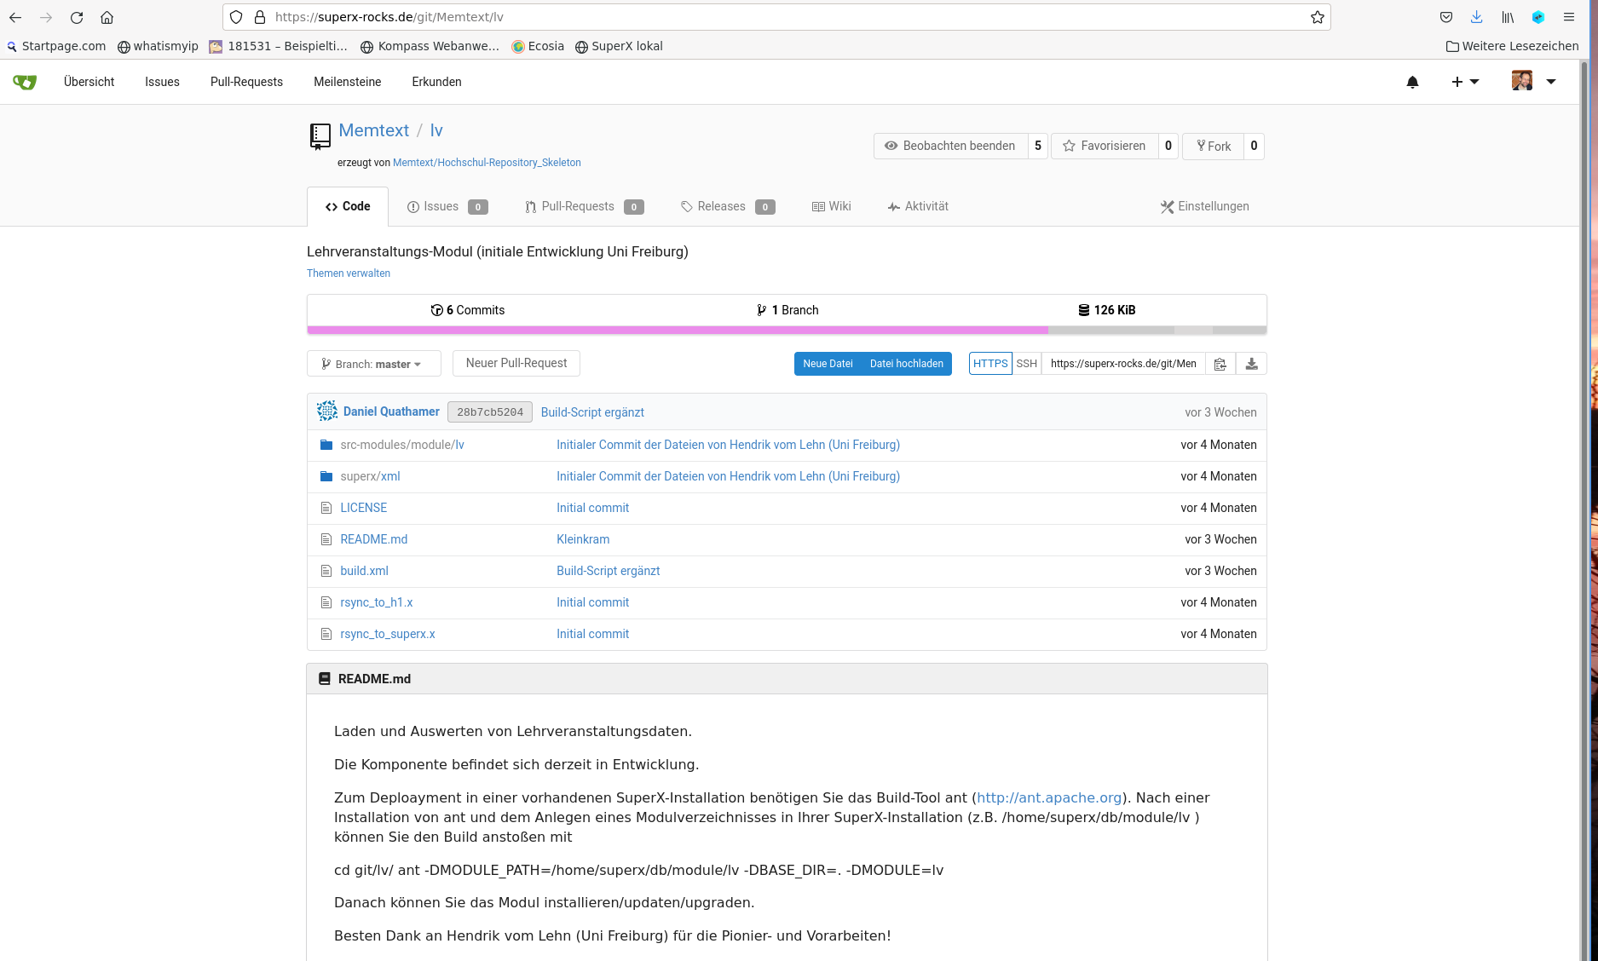
Task: Open notifications via the bell icon
Action: (x=1412, y=82)
